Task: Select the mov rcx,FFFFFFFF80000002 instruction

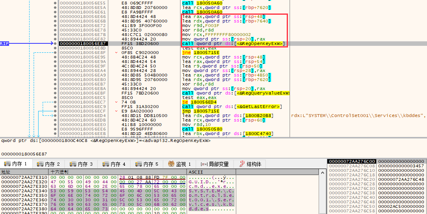Action: click(x=216, y=34)
